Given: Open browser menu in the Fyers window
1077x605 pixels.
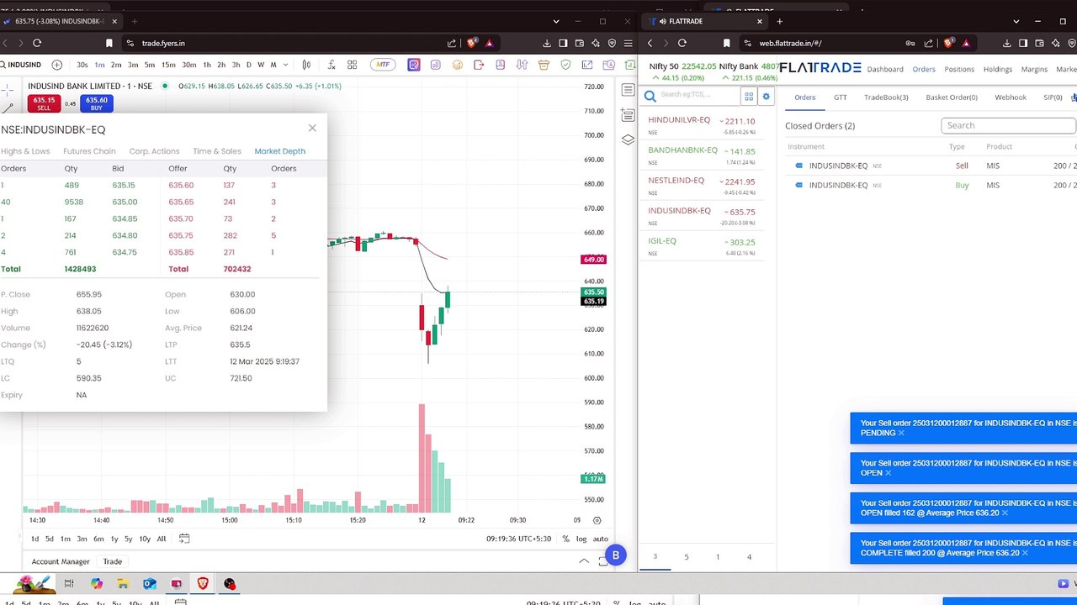Looking at the screenshot, I should pos(628,43).
